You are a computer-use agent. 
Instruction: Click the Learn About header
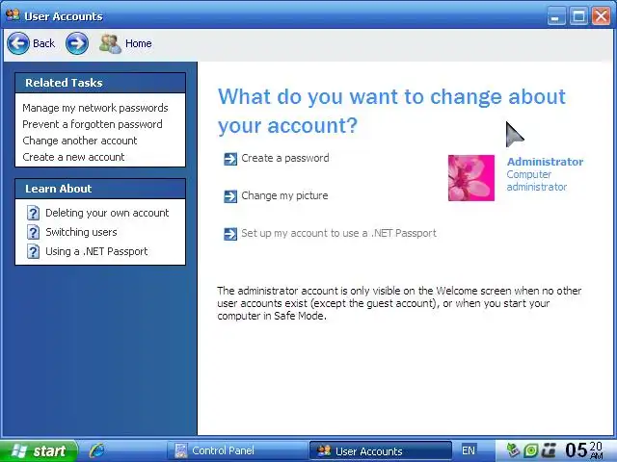(100, 189)
